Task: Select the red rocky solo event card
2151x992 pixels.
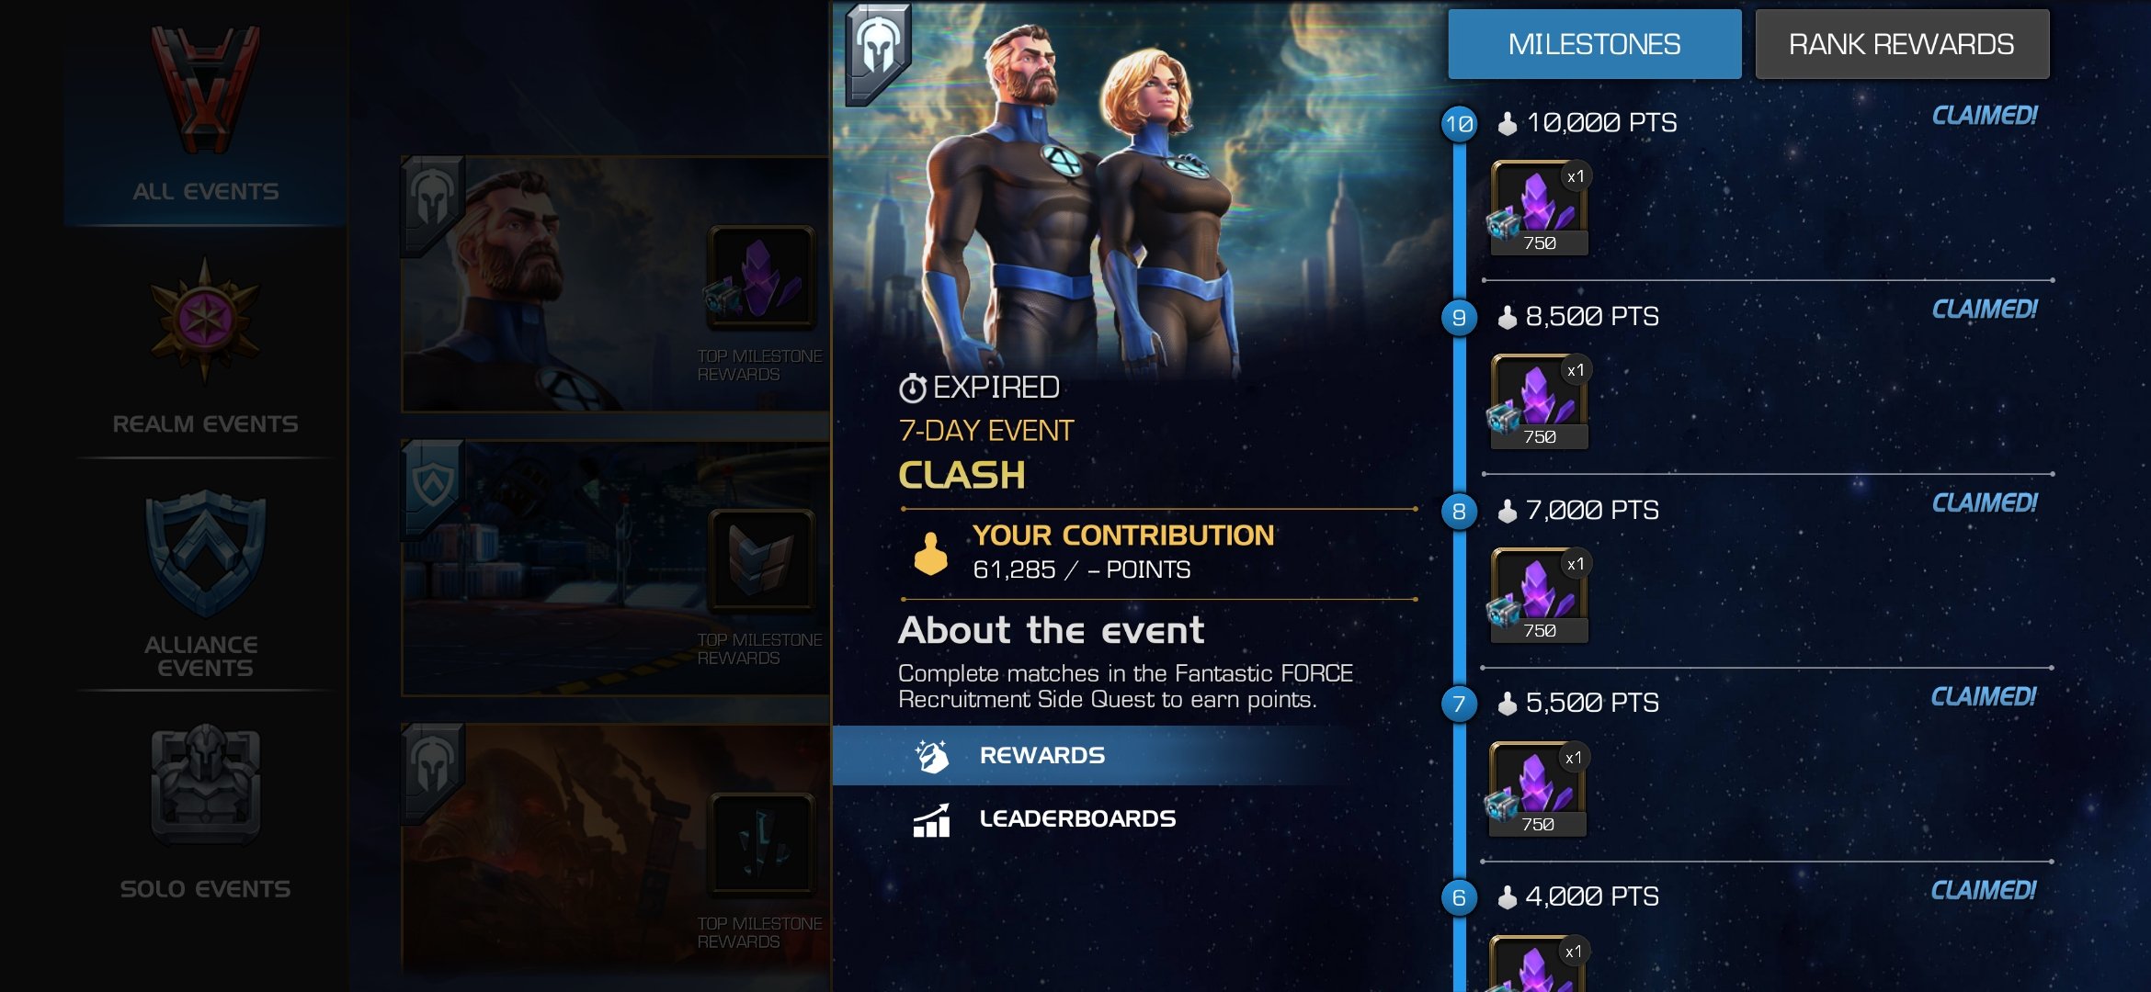Action: click(615, 851)
